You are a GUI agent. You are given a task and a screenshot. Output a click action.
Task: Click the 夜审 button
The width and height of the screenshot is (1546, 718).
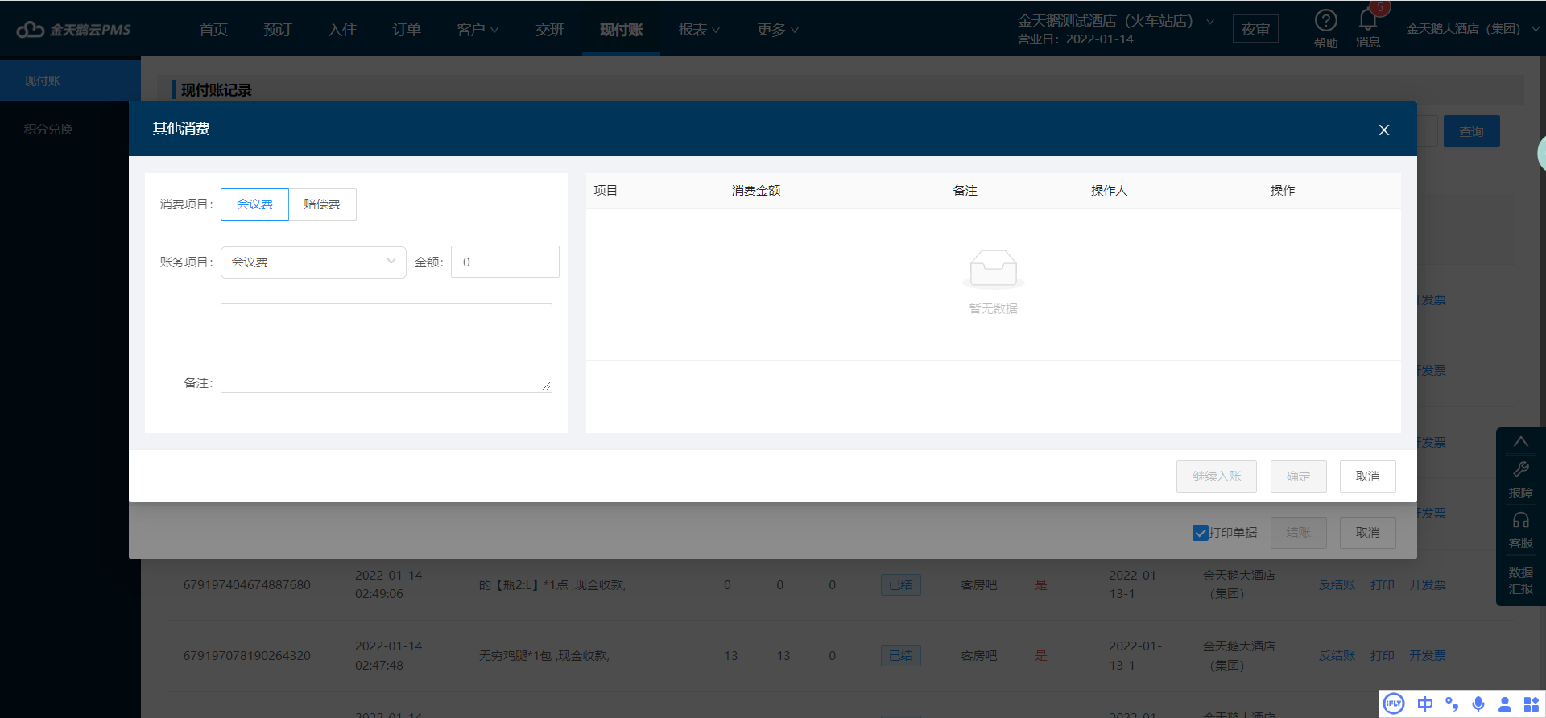tap(1255, 29)
